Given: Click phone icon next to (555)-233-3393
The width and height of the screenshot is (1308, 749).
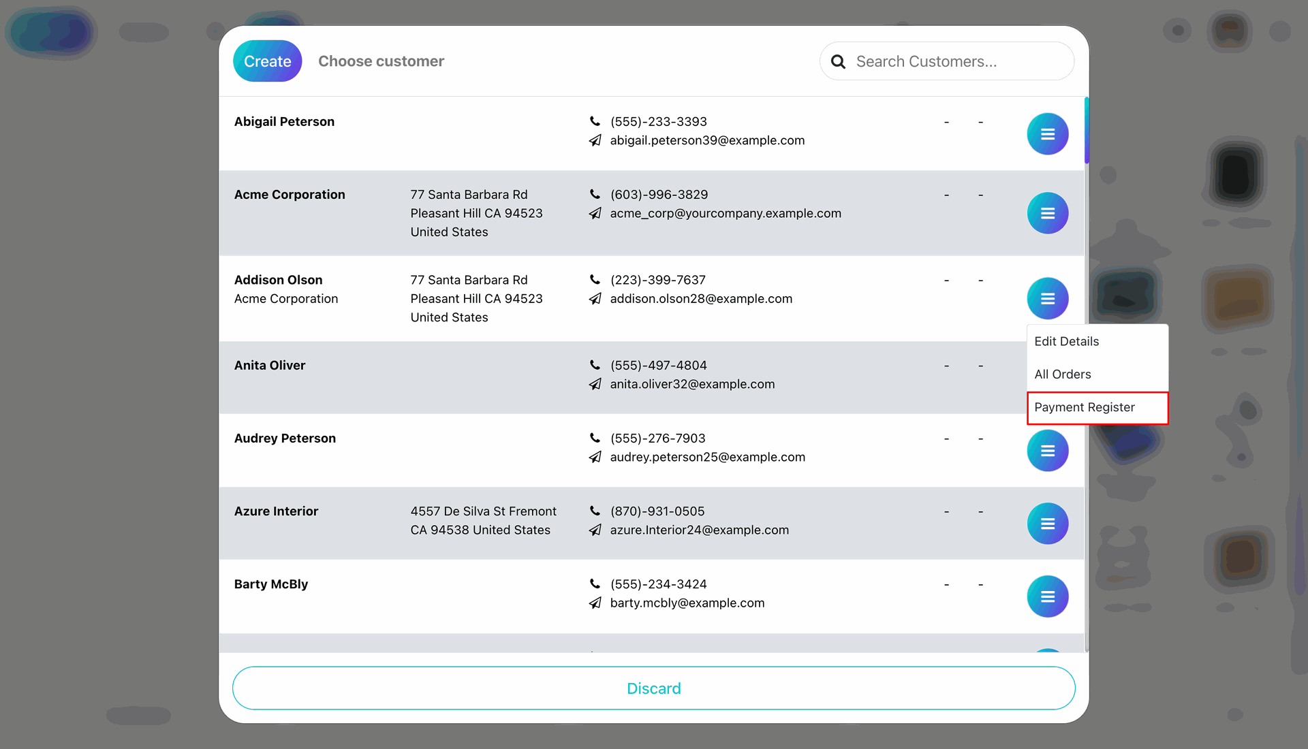Looking at the screenshot, I should tap(595, 121).
